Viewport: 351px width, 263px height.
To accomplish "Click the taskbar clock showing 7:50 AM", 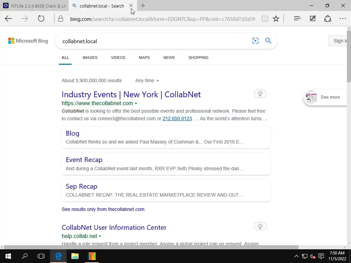I will (337, 256).
